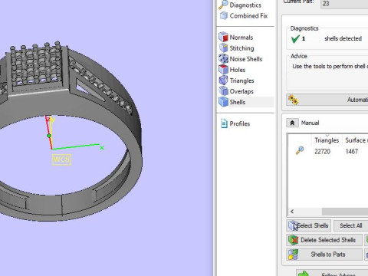Select the Stitching fixing tool
Screen dimensions: 368x276
point(237,48)
